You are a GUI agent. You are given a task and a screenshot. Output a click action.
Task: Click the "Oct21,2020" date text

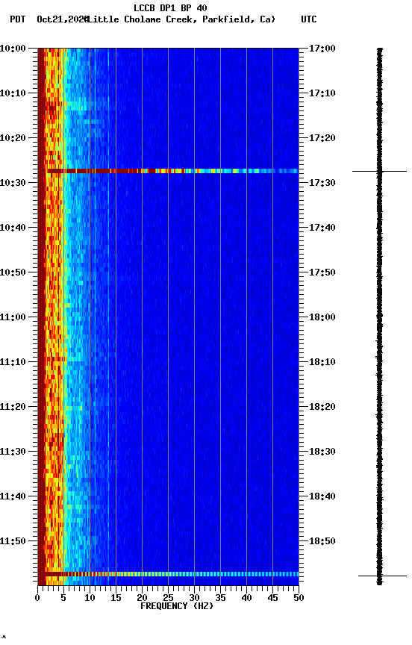pyautogui.click(x=62, y=19)
